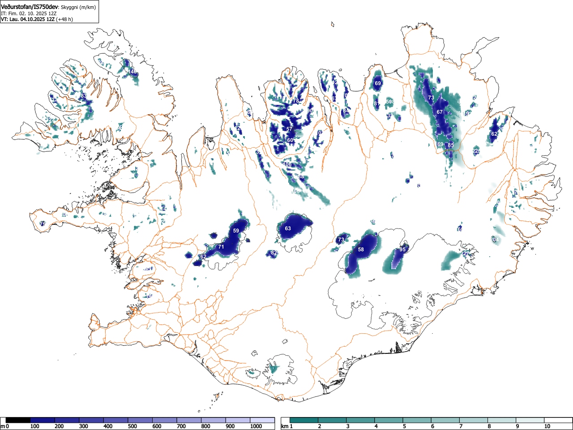573x430 pixels.
Task: Click the 100–200 m legend swatch
Action: click(x=43, y=420)
